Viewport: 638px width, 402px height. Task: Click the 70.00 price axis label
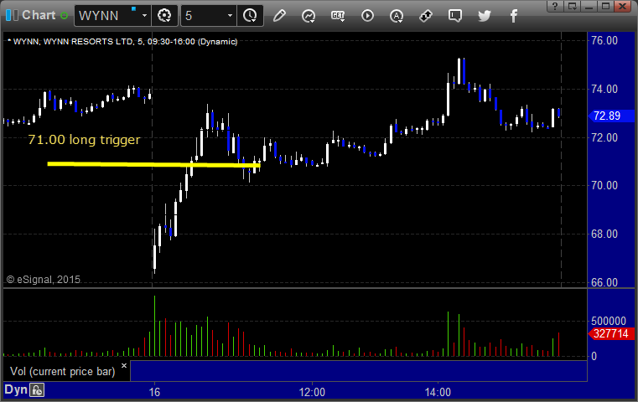click(604, 185)
